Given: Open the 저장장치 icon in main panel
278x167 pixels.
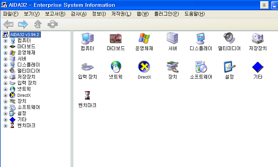Looking at the screenshot, I should tap(258, 38).
